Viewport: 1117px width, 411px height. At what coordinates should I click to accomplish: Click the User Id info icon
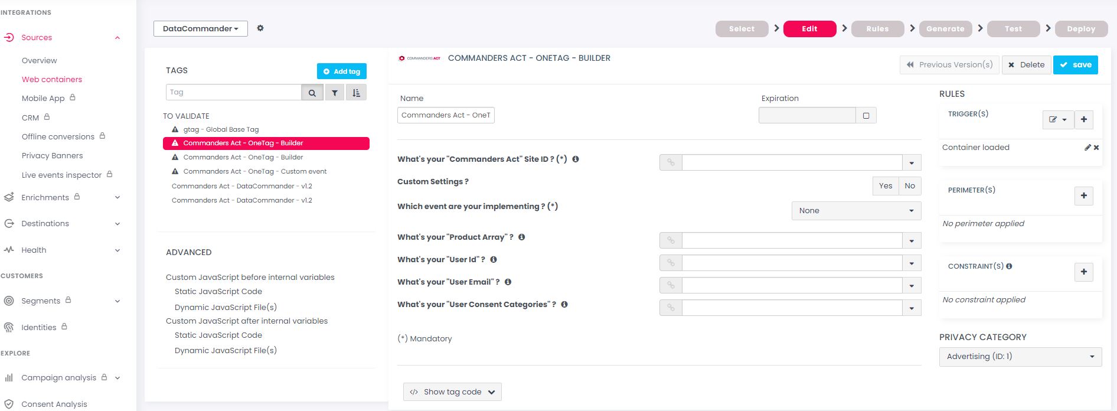tap(494, 259)
